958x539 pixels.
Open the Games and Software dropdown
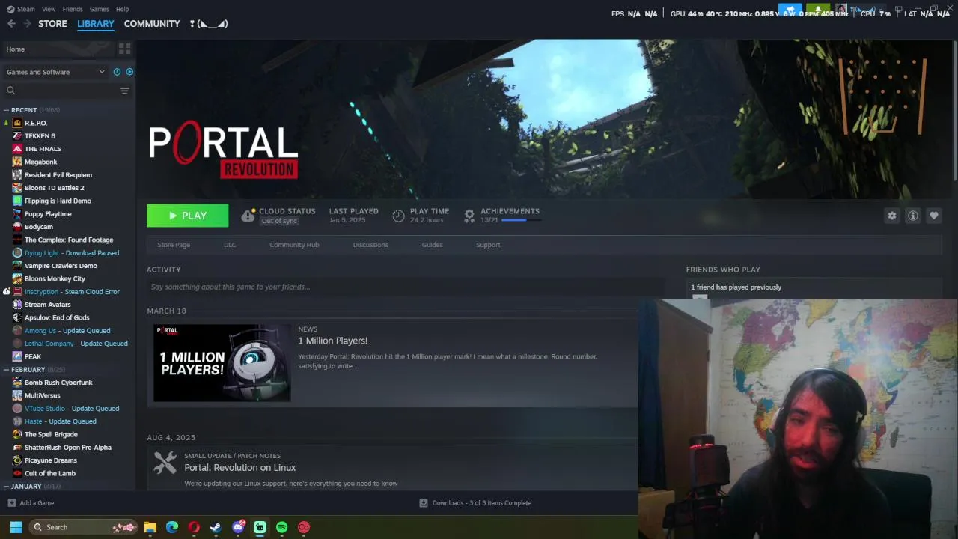click(x=55, y=72)
